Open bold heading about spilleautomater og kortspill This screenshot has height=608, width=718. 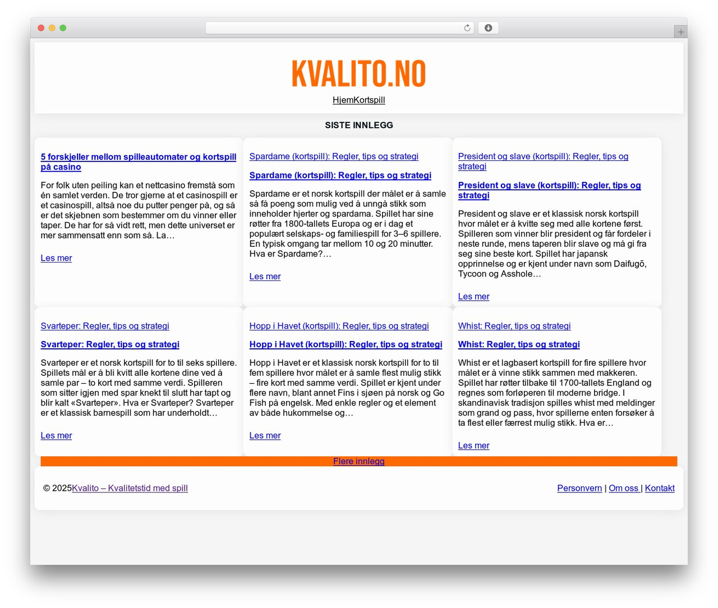tap(139, 162)
